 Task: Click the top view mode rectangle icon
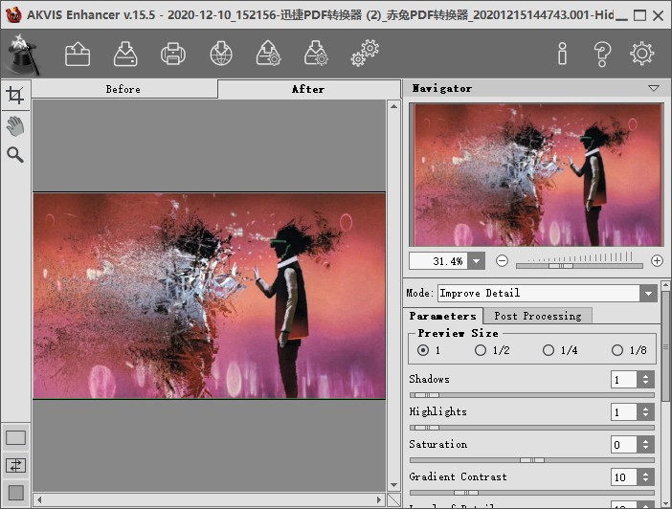tap(16, 438)
